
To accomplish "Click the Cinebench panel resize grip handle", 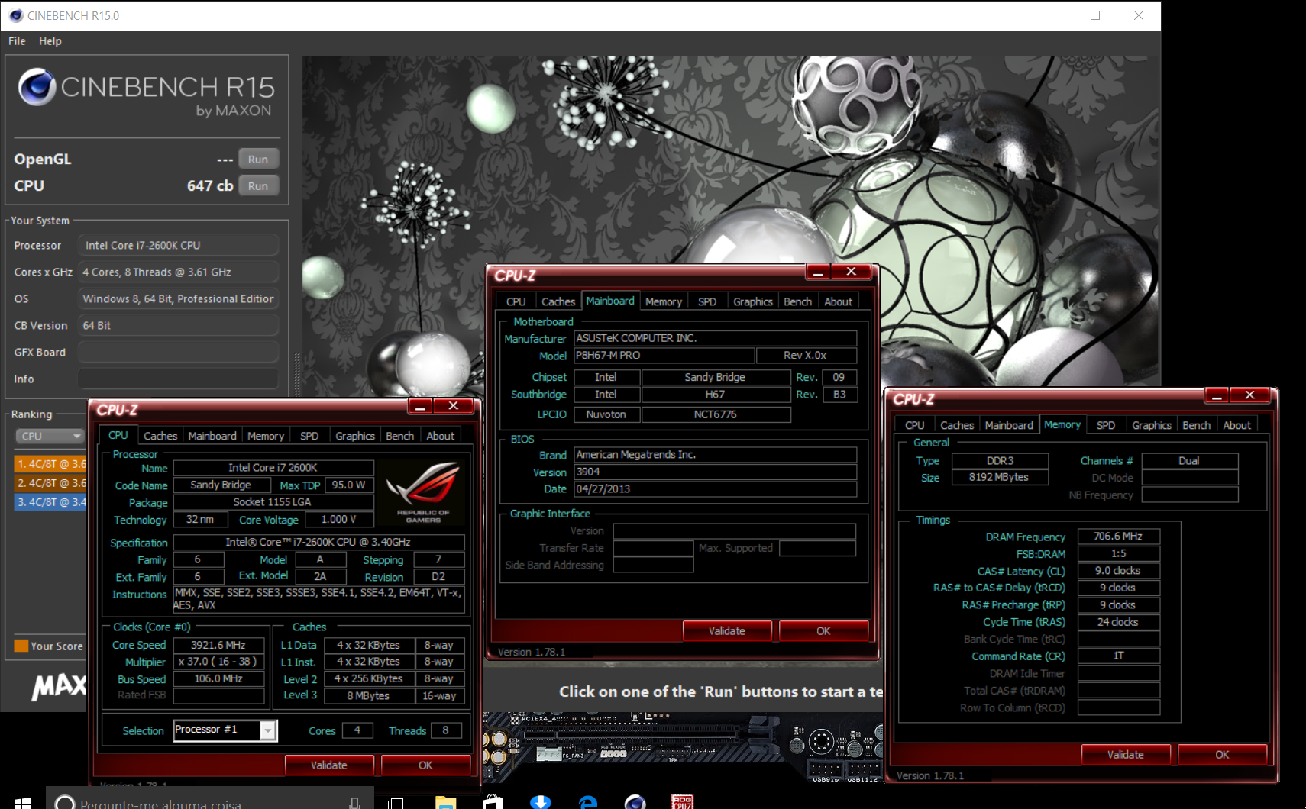I will coord(297,374).
